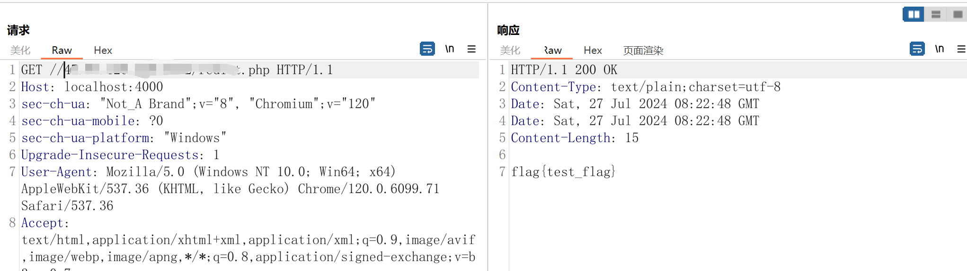Switch to top-bottom layout view icon

(x=936, y=14)
